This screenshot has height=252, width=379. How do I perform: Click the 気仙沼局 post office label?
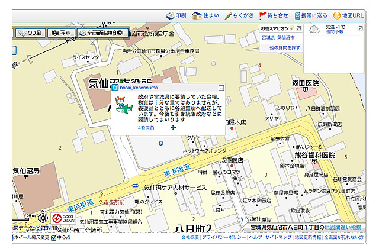[26, 171]
